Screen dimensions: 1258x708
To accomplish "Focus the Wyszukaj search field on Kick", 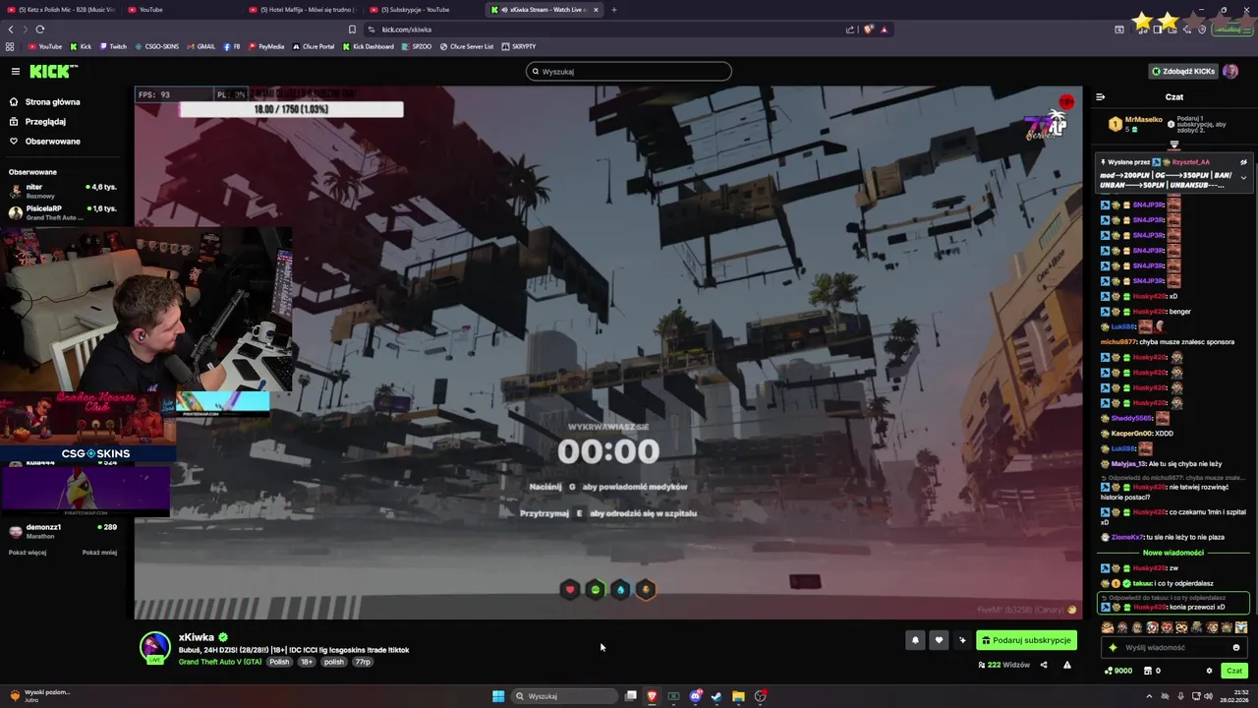I will [x=629, y=71].
